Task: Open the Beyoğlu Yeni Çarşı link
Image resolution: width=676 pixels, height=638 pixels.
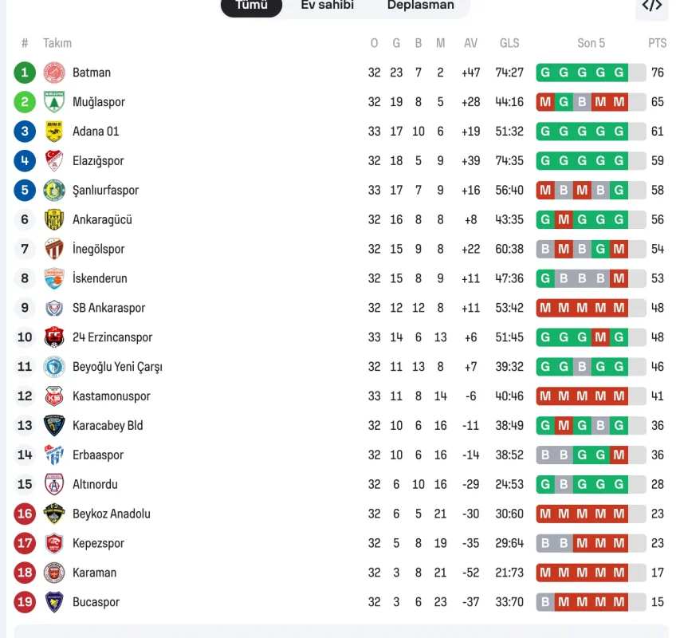Action: [116, 367]
